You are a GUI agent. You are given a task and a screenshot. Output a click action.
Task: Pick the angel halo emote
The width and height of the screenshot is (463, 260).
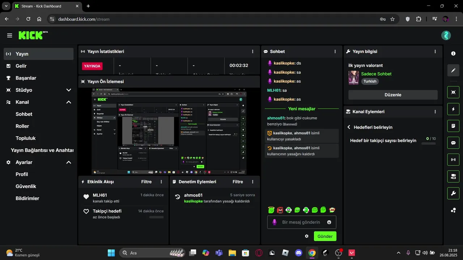click(x=271, y=210)
